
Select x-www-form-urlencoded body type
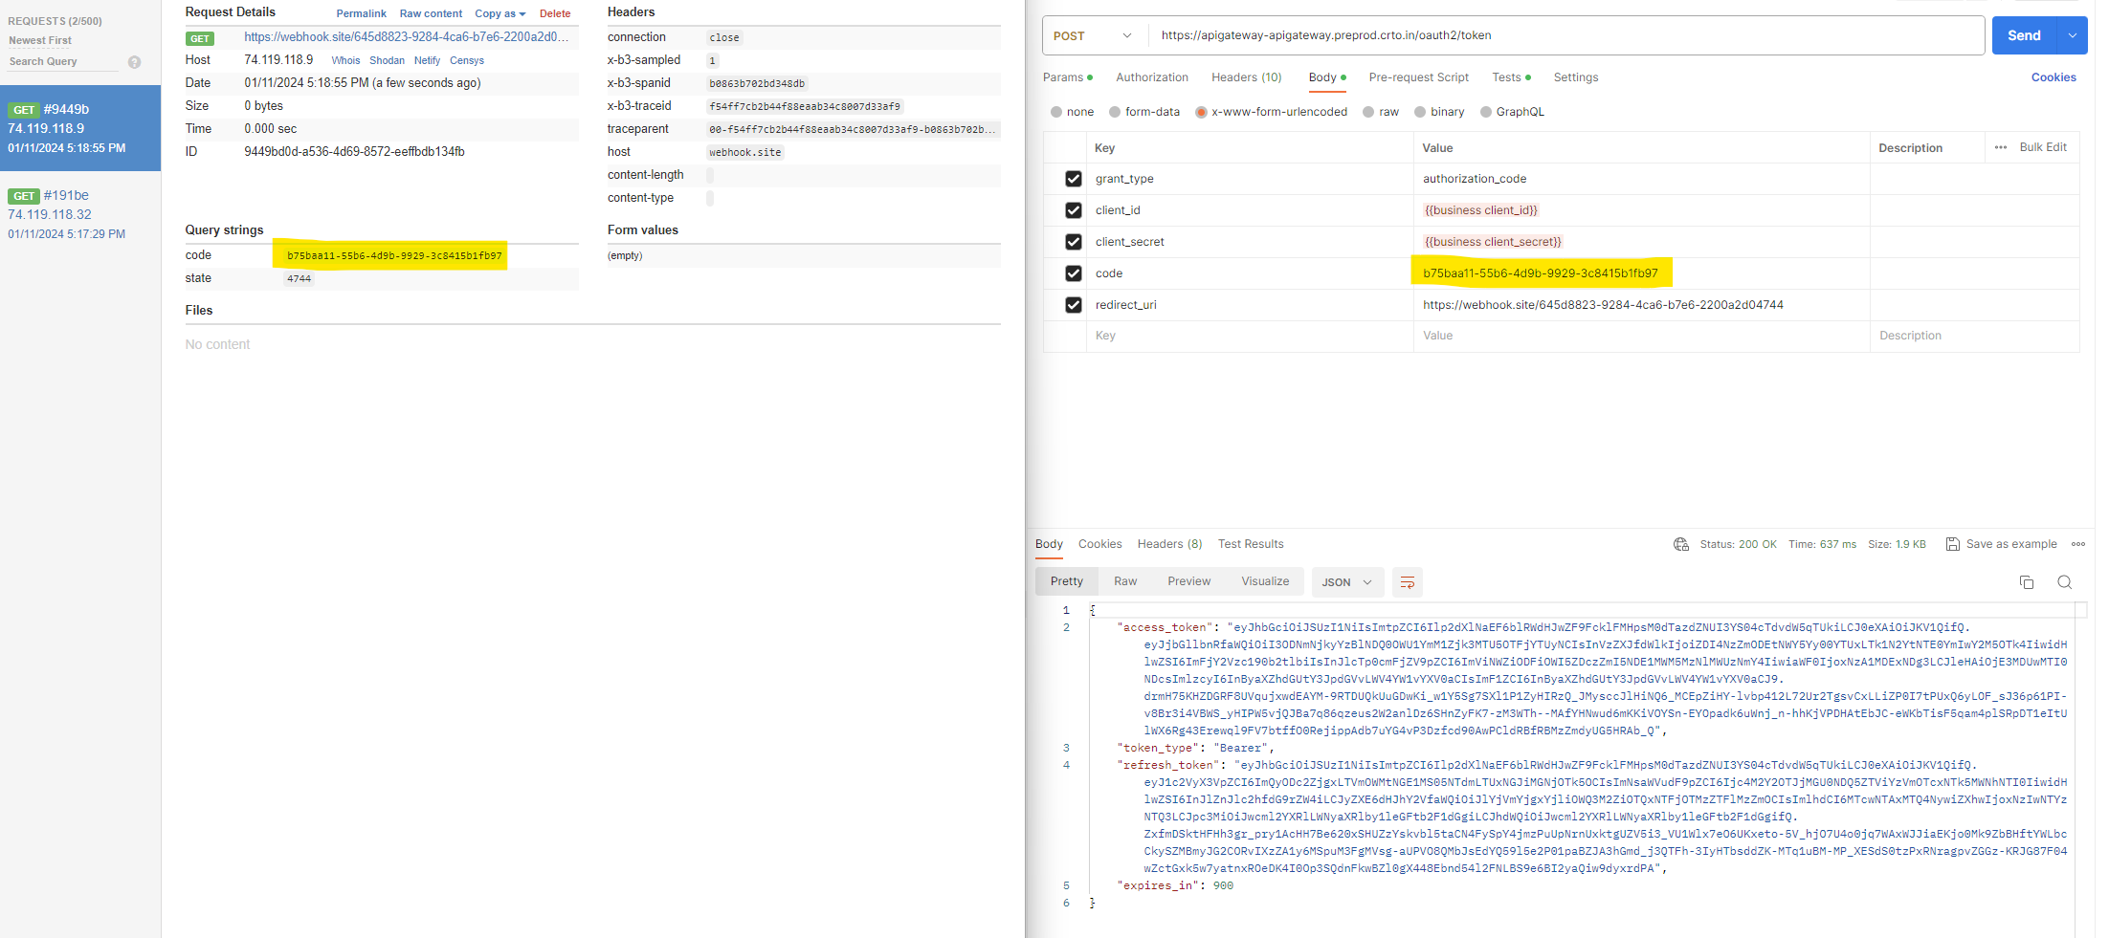1201,112
